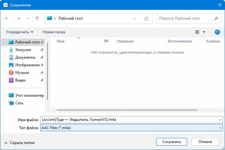Go forward with the right arrow
This screenshot has height=150, width=225.
coord(18,18)
